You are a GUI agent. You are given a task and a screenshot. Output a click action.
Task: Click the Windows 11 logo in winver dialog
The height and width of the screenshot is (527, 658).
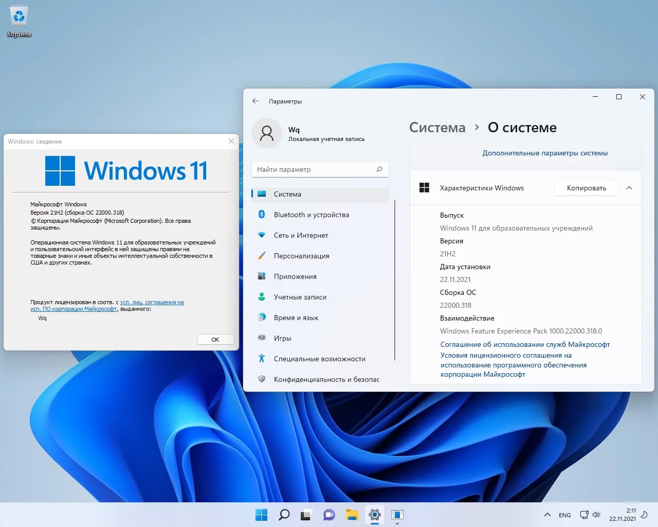tap(126, 171)
